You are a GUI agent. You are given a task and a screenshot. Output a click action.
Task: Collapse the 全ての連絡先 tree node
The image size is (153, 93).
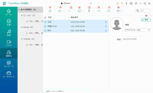(x=19, y=10)
